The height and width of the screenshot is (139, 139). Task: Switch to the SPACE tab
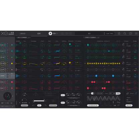(23, 33)
